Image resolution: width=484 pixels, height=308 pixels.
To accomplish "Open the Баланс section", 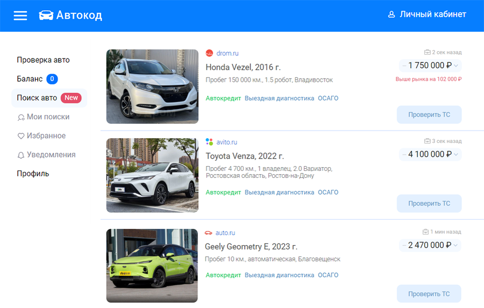I will coord(30,79).
